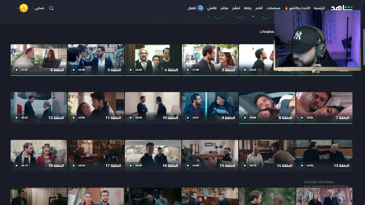
Task: Click play icon on الحلقة 12
Action: (17, 118)
